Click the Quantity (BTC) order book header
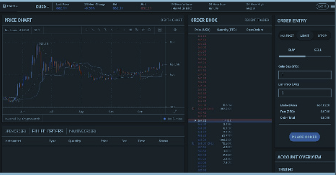Viewport: 336px width, 175px height. point(227,30)
